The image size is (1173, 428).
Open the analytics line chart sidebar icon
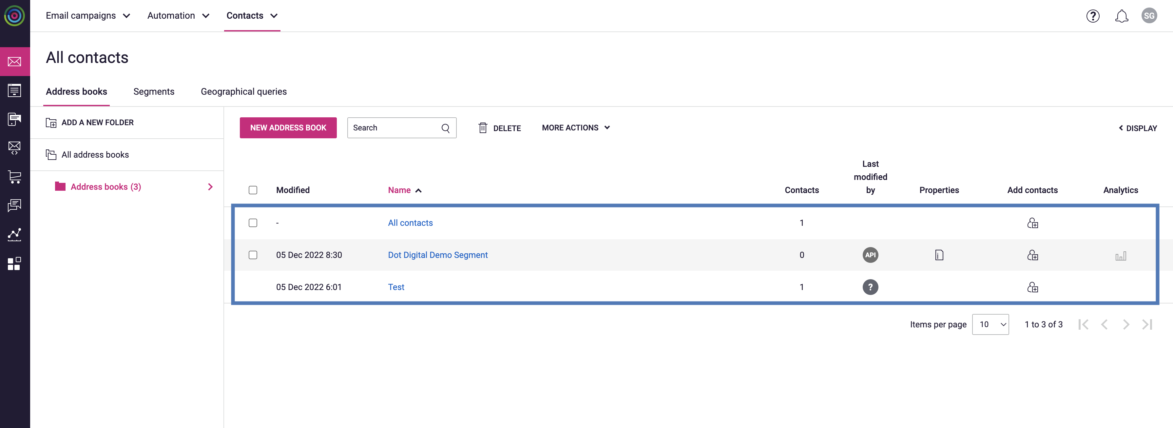(14, 235)
